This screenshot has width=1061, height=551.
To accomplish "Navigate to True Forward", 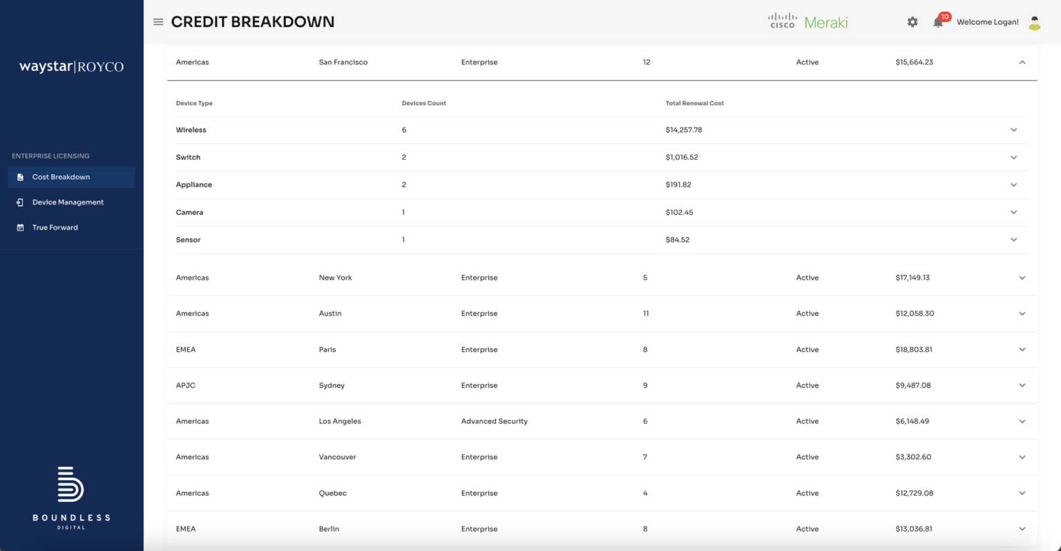I will (55, 227).
